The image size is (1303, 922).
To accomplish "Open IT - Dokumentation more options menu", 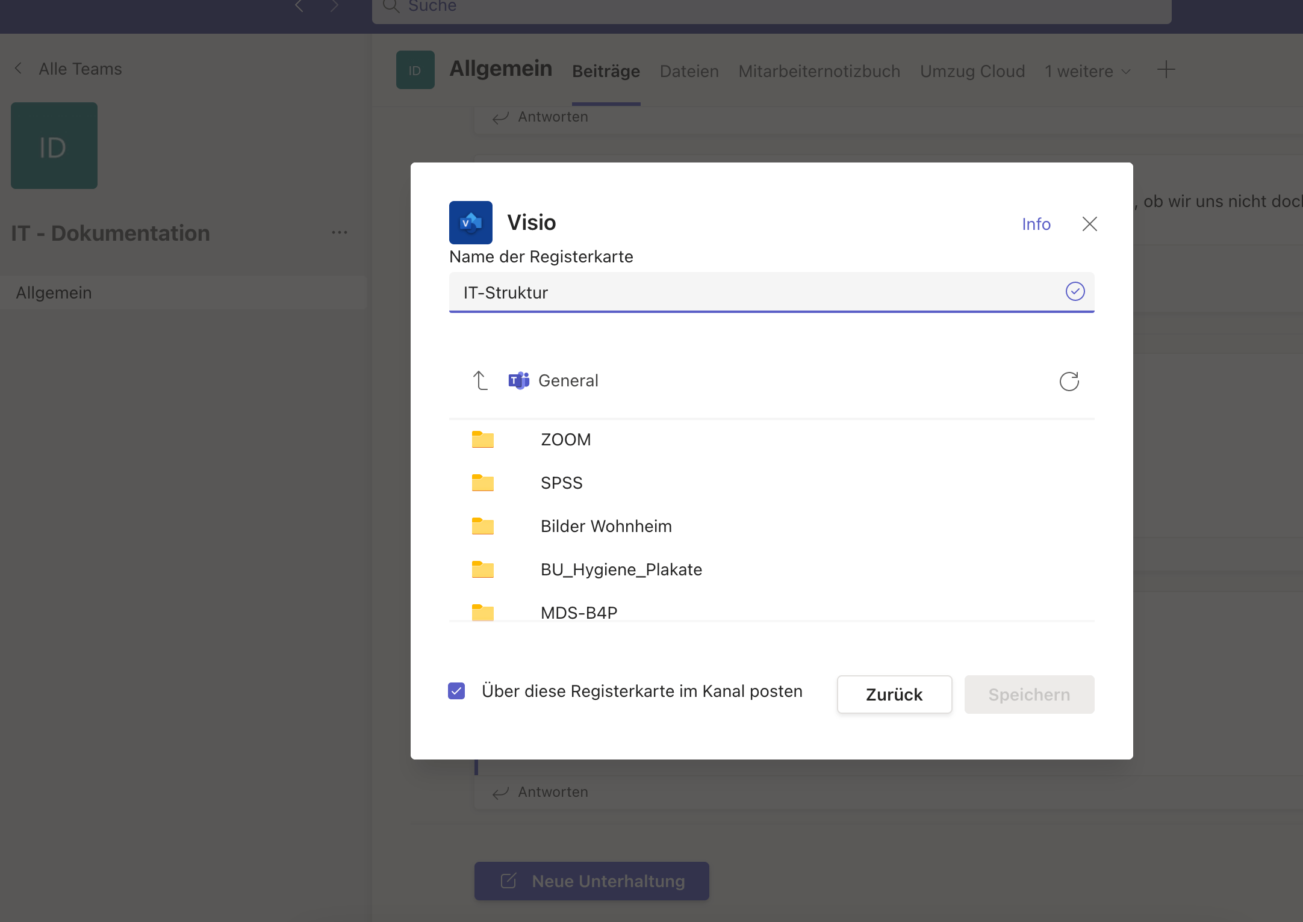I will tap(340, 233).
